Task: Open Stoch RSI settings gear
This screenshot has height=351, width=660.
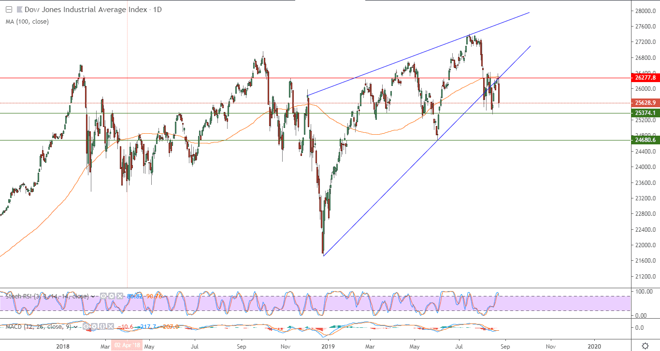Action: click(112, 296)
